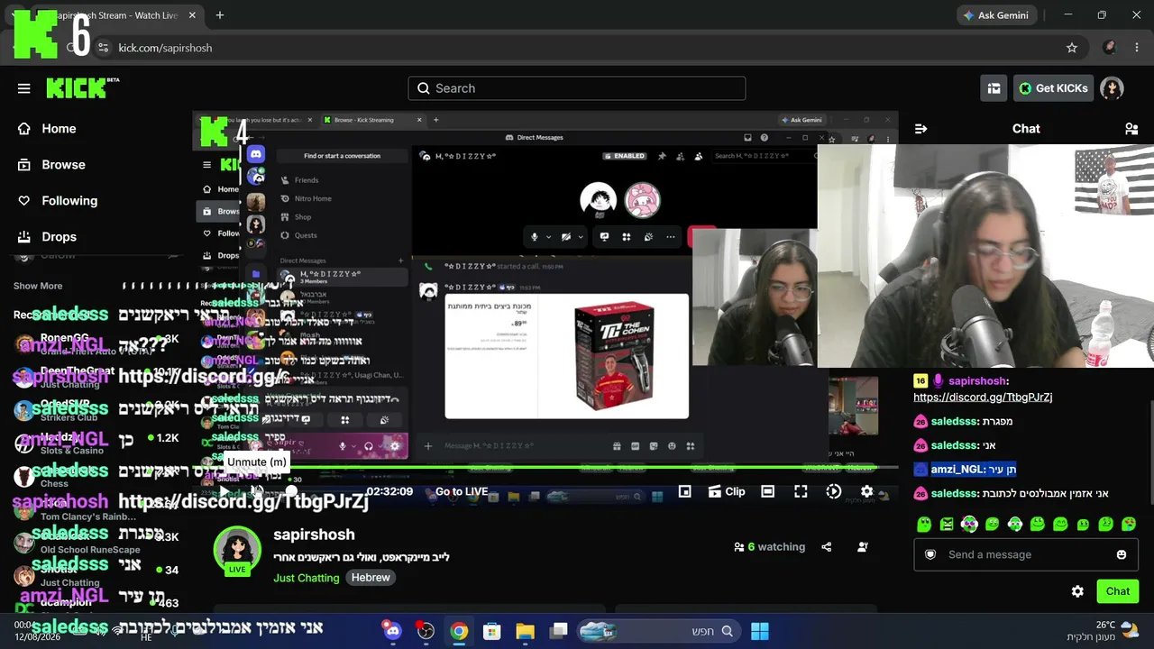This screenshot has width=1154, height=649.
Task: Play the stream video
Action: [x=224, y=492]
